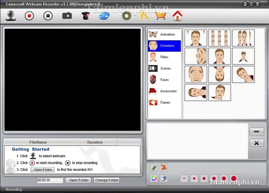This screenshot has height=193, width=269.
Task: Click the applied effects list box
Action: click(198, 141)
